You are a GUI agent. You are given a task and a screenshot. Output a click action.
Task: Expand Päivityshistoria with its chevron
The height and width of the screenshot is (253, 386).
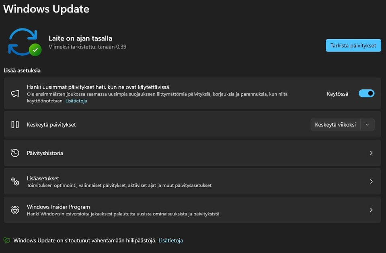371,153
